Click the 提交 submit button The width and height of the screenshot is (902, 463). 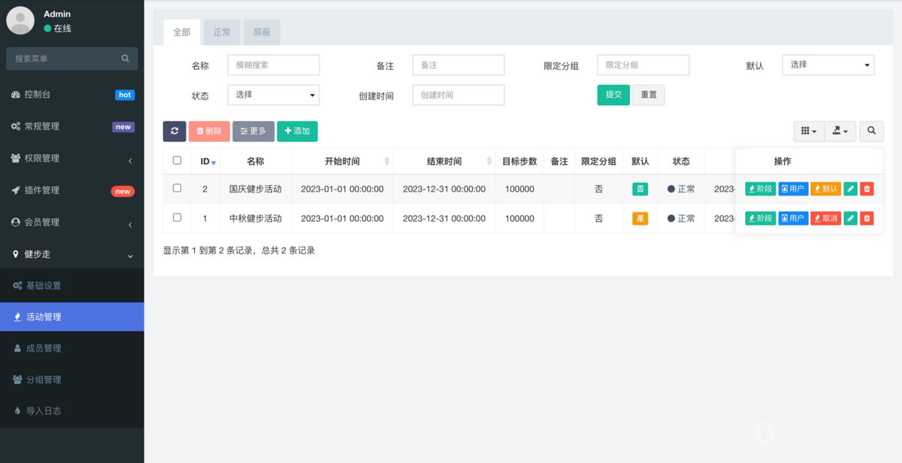[613, 95]
